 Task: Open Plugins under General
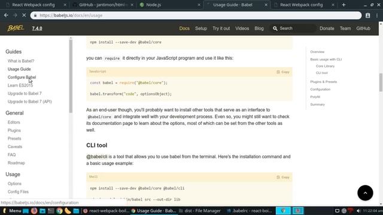14,130
